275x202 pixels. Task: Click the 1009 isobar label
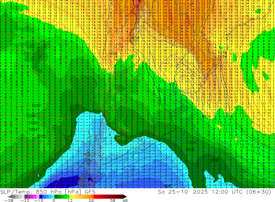(x=206, y=116)
